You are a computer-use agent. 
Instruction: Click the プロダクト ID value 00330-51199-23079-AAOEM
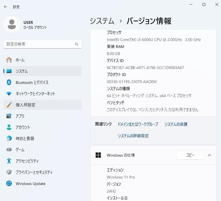pyautogui.click(x=132, y=82)
